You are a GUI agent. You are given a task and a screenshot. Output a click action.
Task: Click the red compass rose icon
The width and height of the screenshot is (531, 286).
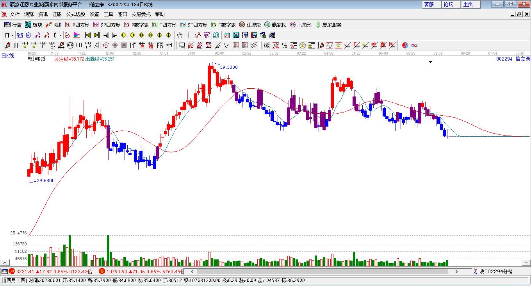(x=115, y=45)
